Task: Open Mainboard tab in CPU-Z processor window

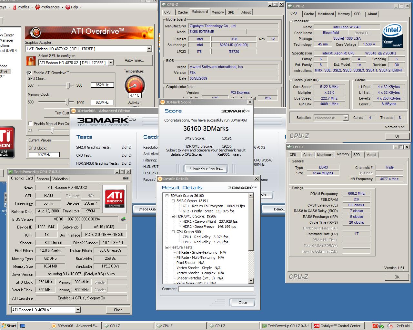Action: [x=326, y=14]
